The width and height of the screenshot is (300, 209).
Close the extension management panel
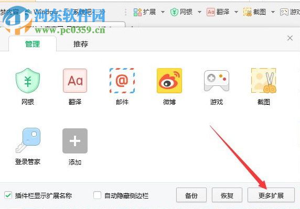click(x=290, y=38)
